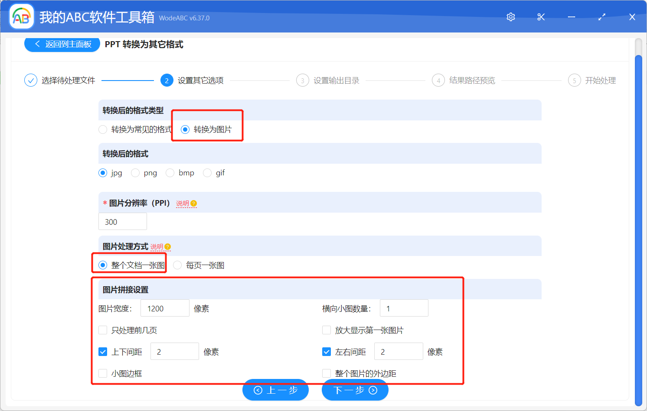
Task: Click 返回到主面板 to go back
Action: (x=62, y=44)
